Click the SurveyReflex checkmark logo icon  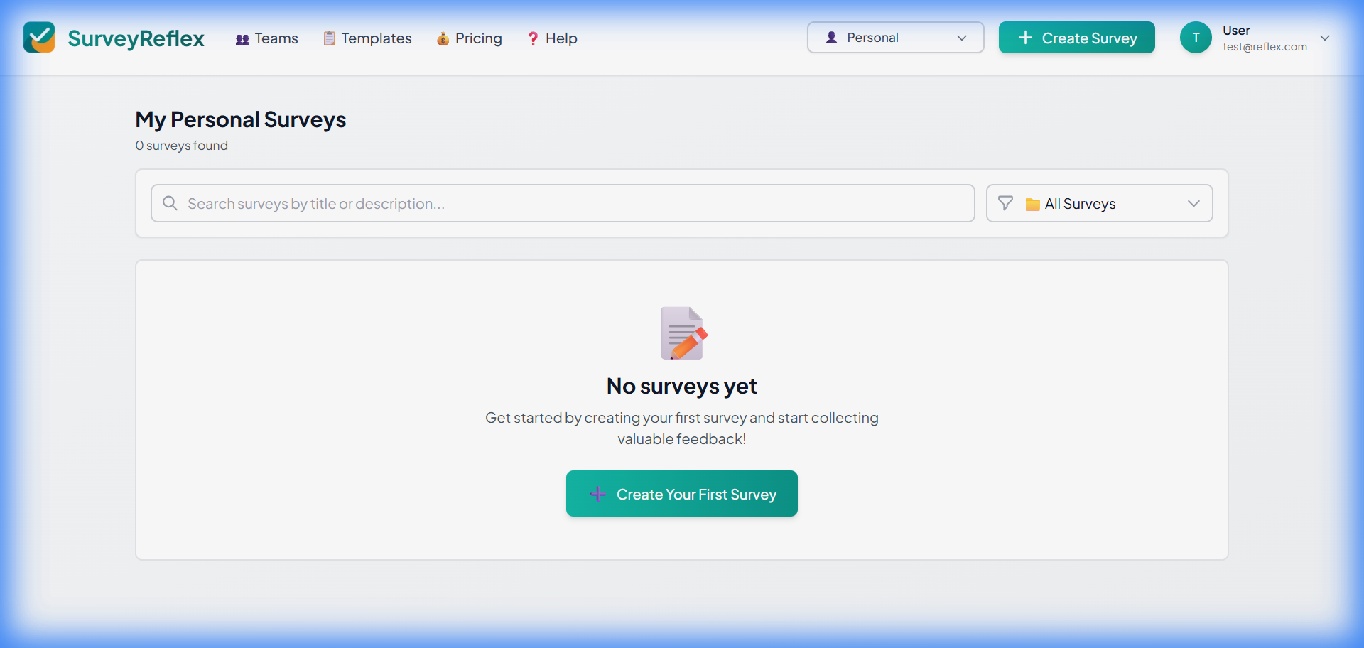tap(39, 38)
